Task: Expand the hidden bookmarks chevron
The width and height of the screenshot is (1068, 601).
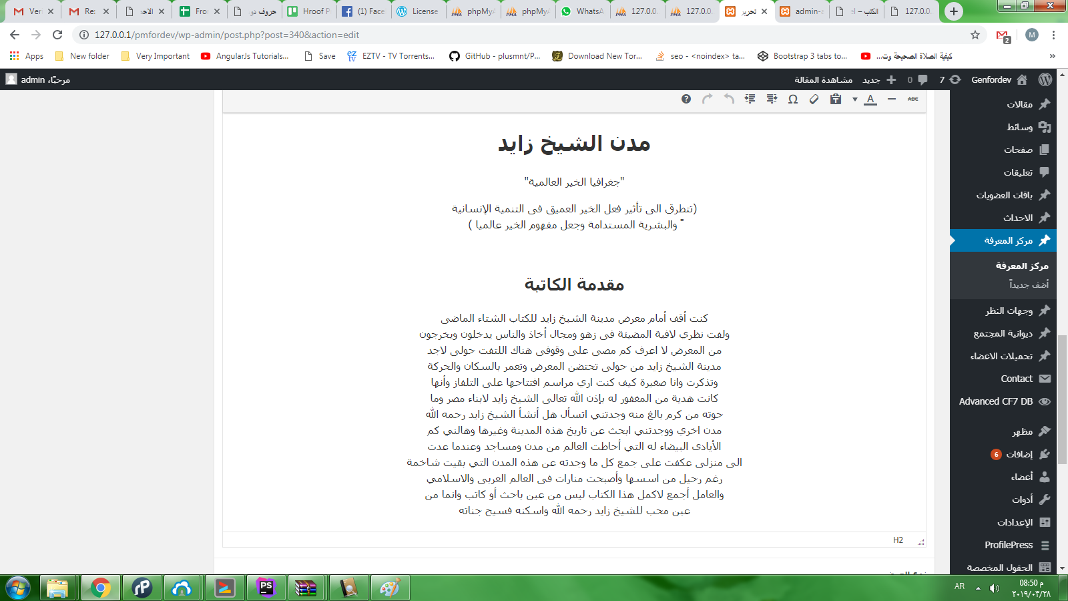Action: point(1053,56)
